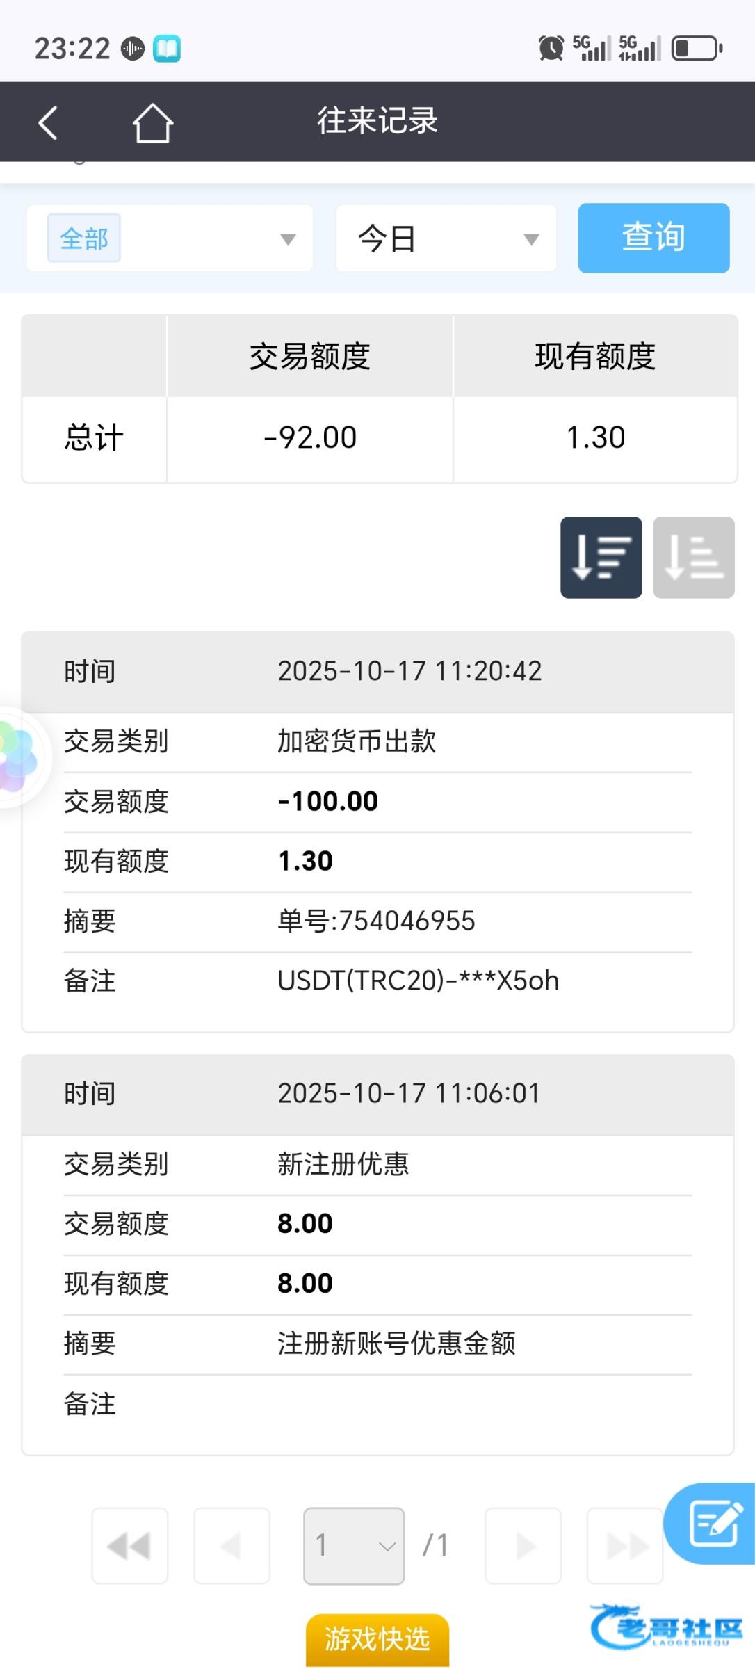Tap the 全部 filter tag
The image size is (755, 1669).
[x=84, y=239]
